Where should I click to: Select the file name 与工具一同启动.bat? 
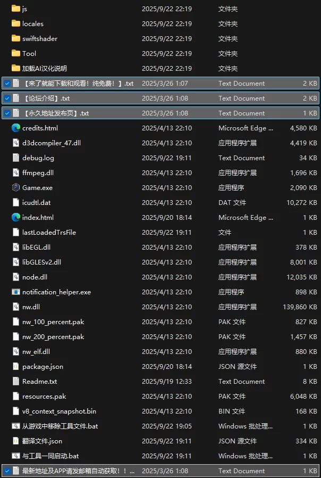click(50, 456)
